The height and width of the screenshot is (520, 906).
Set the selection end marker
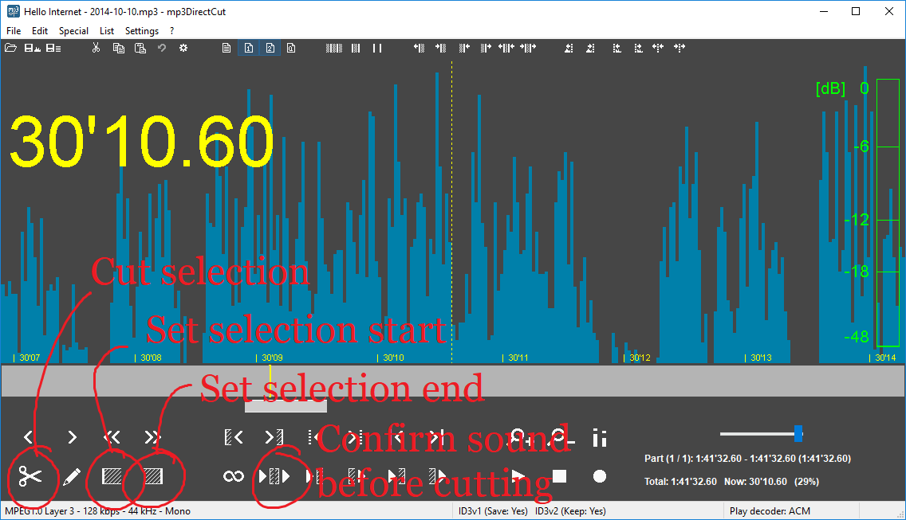(x=154, y=476)
